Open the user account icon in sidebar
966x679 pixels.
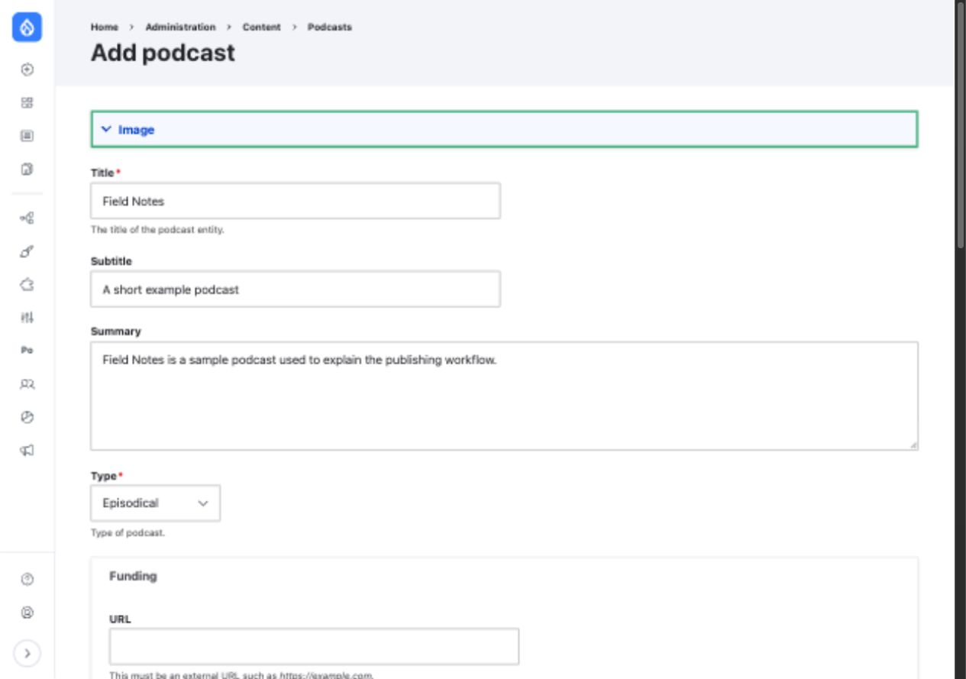[27, 613]
